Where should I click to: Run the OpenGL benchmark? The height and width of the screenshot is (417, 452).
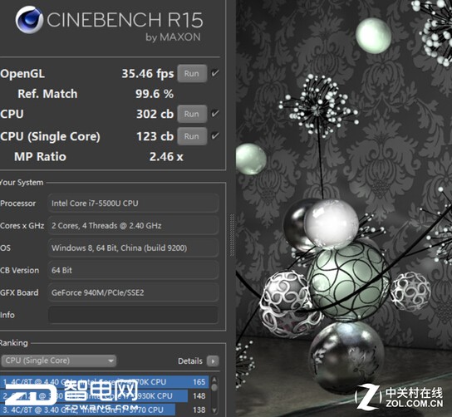192,73
